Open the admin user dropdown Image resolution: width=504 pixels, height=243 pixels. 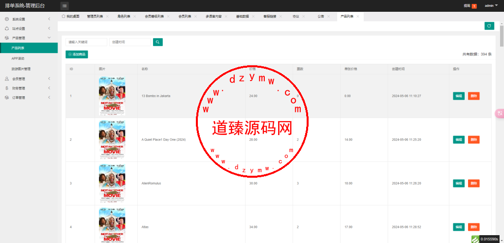[x=491, y=6]
